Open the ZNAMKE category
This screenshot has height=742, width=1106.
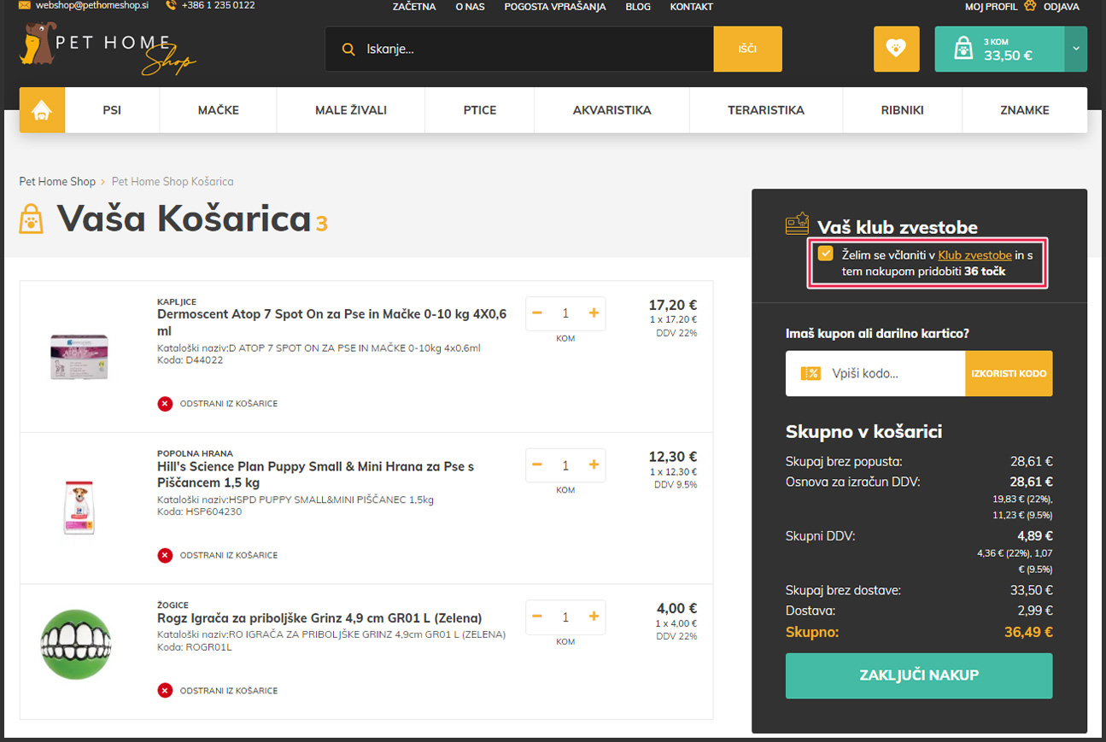(x=1025, y=110)
